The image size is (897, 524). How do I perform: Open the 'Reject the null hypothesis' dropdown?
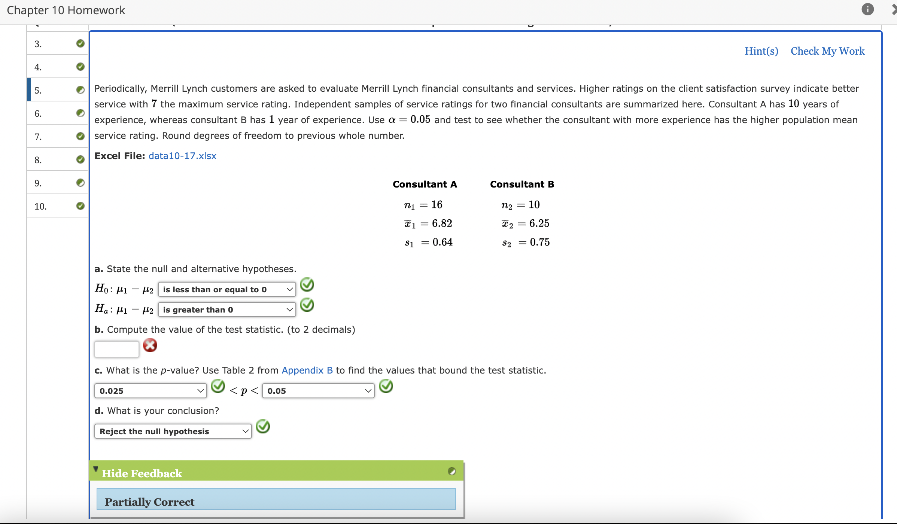172,431
